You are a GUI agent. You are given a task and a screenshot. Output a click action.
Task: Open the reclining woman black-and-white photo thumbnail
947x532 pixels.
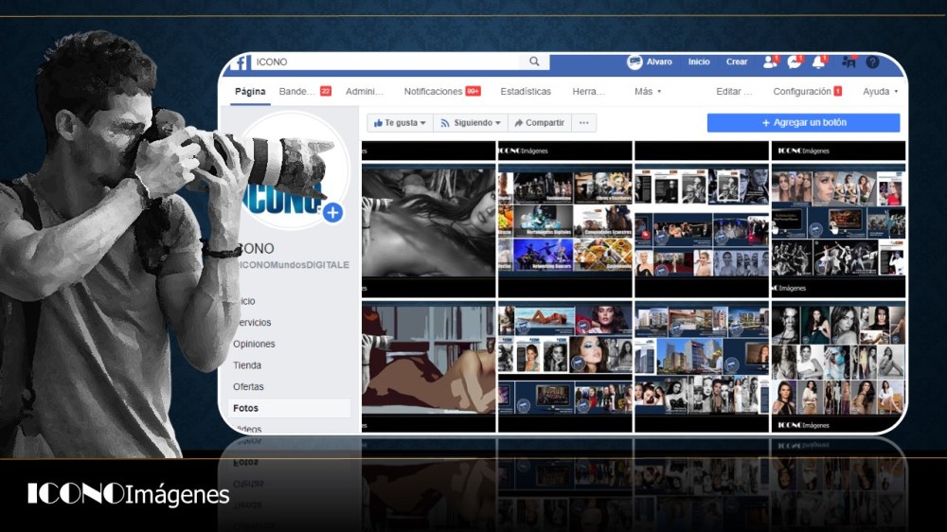[x=428, y=222]
